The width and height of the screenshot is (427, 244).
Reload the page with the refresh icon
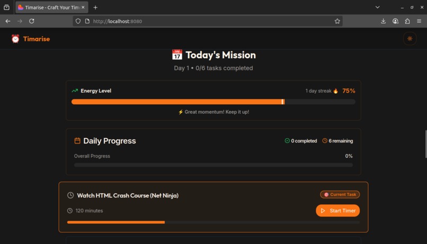coord(32,21)
